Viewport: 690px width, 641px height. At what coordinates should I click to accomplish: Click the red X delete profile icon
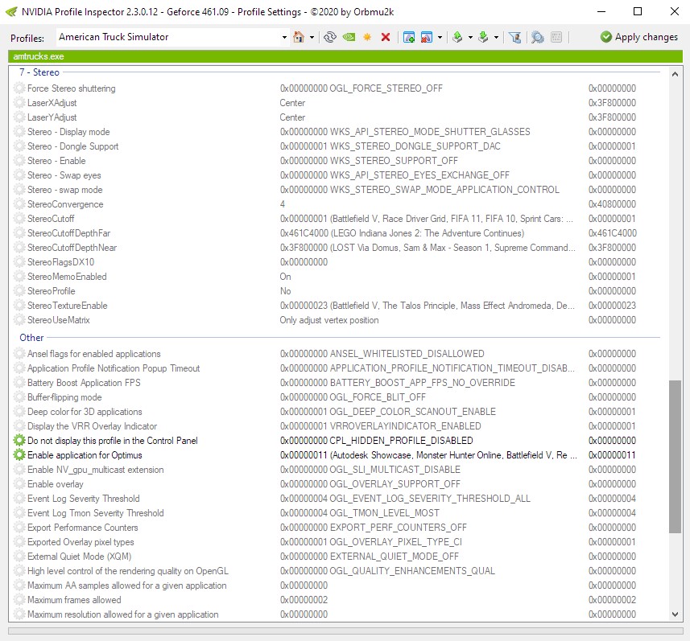[386, 37]
